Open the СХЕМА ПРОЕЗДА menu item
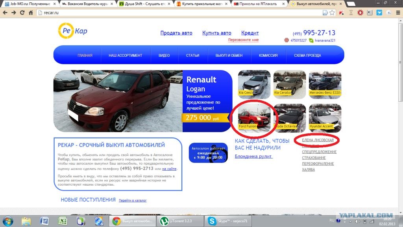The image size is (403, 227). click(x=307, y=55)
